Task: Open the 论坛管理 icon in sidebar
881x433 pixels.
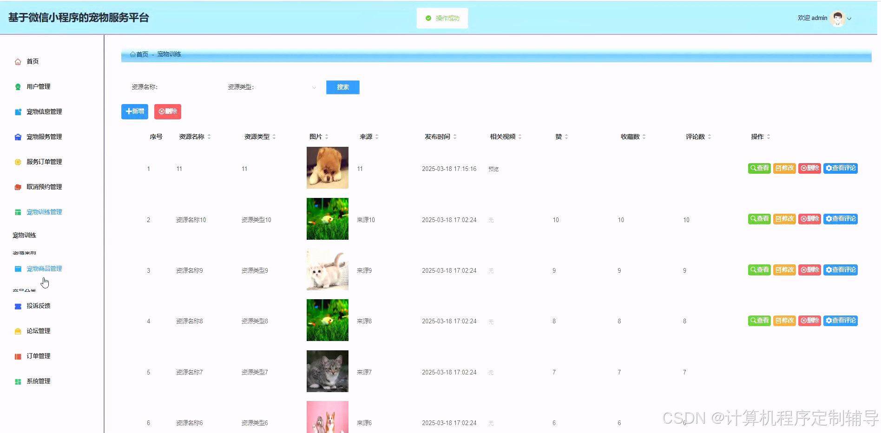Action: pyautogui.click(x=17, y=331)
